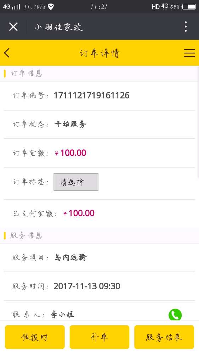Tap the 订单详情 header title
199x354 pixels.
100,53
